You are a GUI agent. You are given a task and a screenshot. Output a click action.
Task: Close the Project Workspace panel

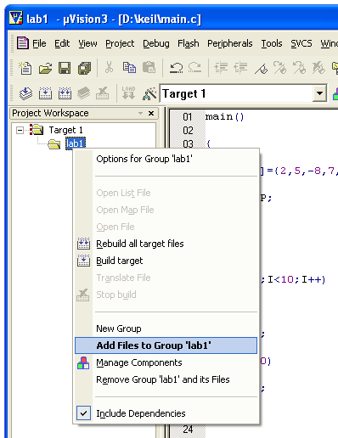[151, 113]
